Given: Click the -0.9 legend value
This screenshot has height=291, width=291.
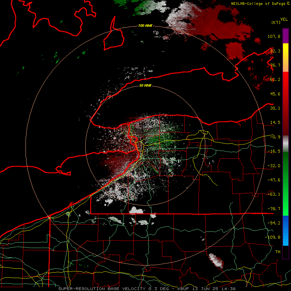Looking at the screenshot, I should (275, 137).
